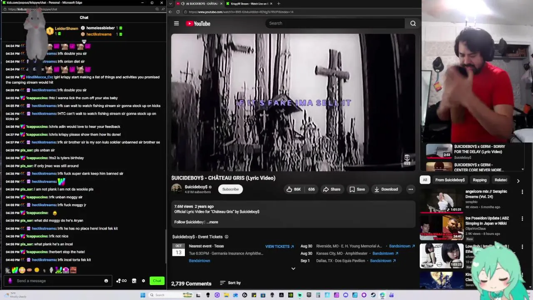Like the Château Gris video
Image resolution: width=533 pixels, height=300 pixels.
[293, 189]
